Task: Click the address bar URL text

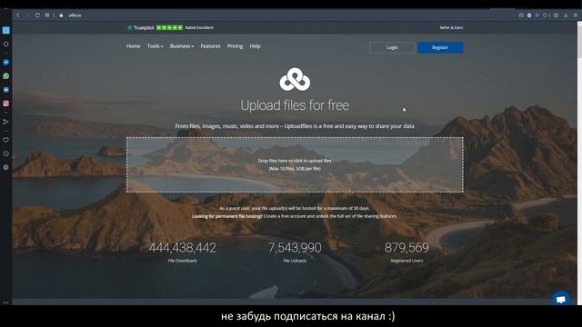Action: [x=75, y=15]
